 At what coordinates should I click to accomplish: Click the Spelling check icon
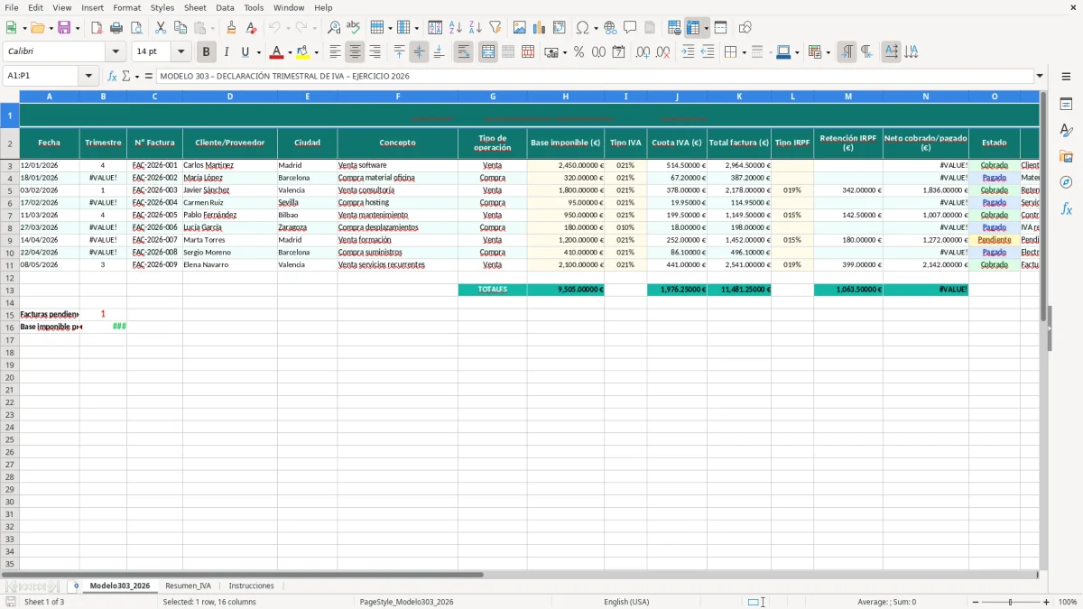pos(354,28)
